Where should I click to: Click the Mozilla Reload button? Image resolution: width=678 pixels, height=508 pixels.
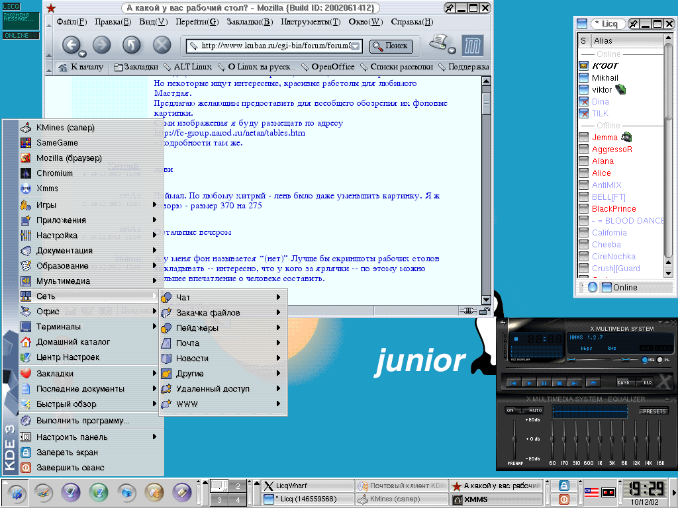(131, 45)
